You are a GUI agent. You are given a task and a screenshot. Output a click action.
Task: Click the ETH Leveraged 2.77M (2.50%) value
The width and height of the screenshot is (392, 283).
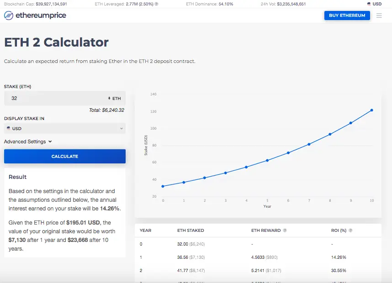pos(139,4)
